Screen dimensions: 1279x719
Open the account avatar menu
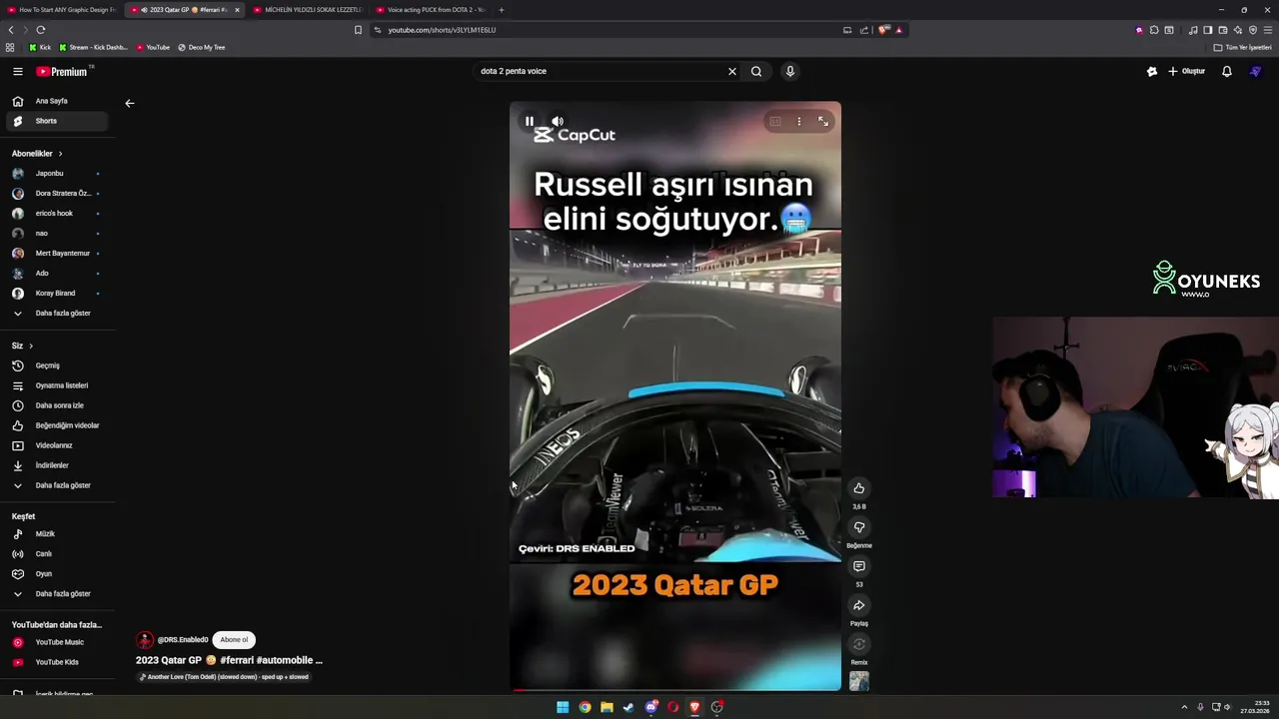(x=1256, y=71)
